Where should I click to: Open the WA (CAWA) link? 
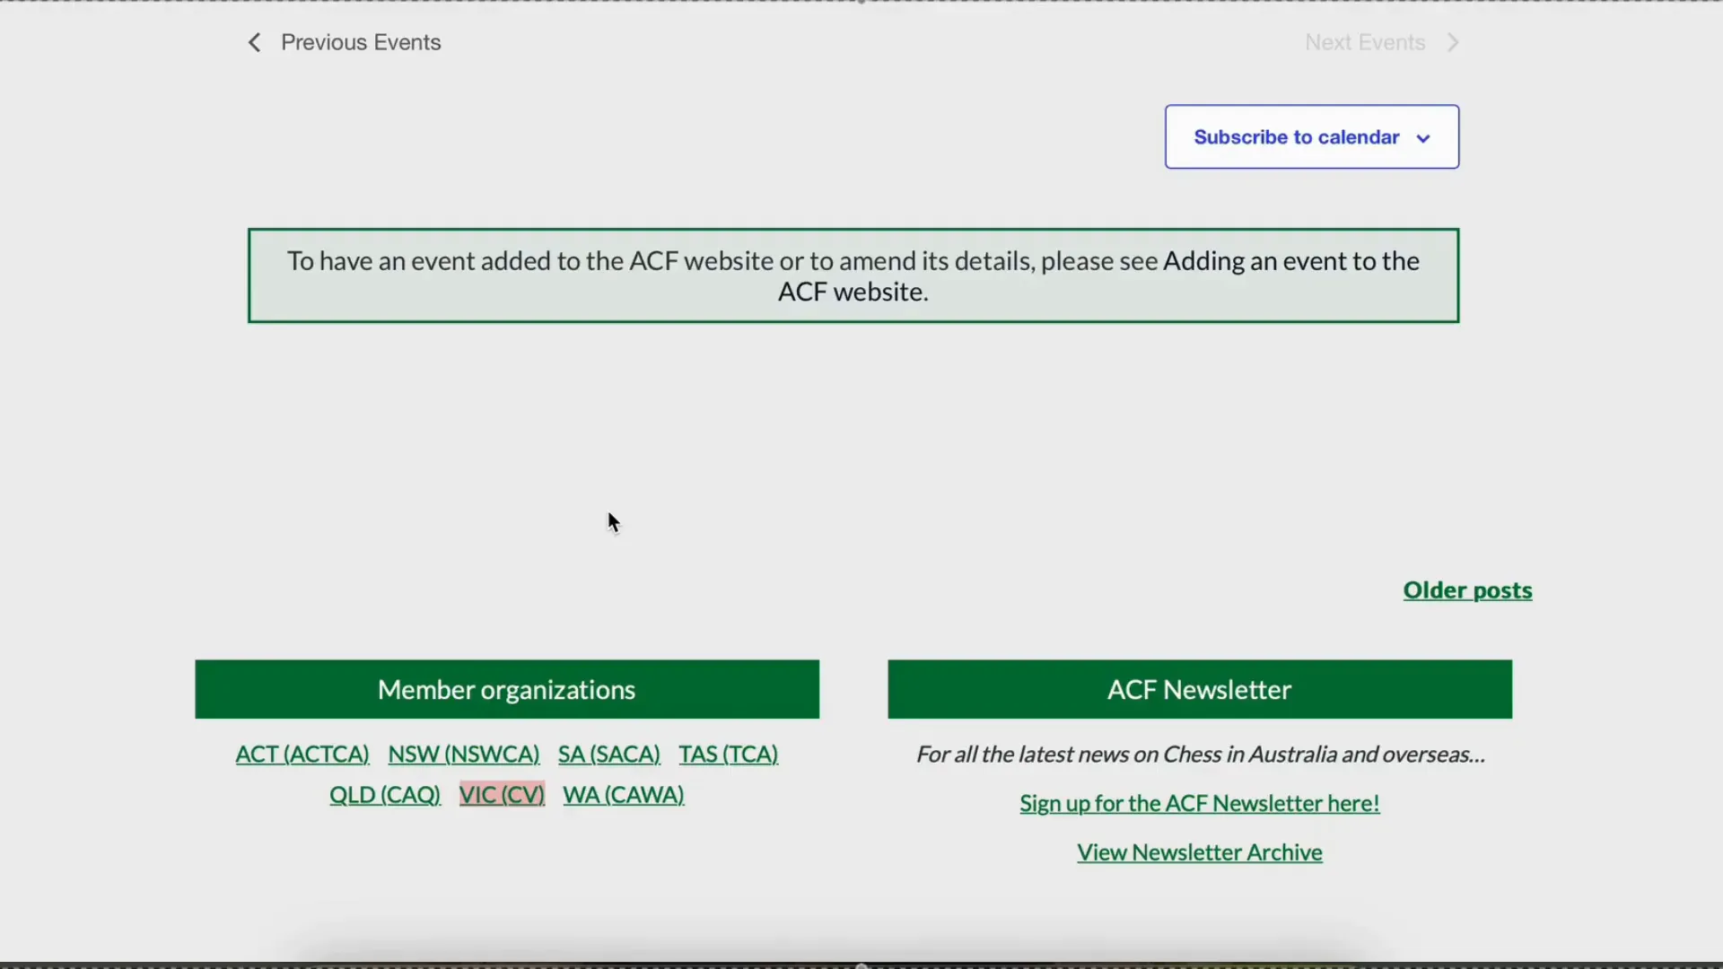point(624,795)
